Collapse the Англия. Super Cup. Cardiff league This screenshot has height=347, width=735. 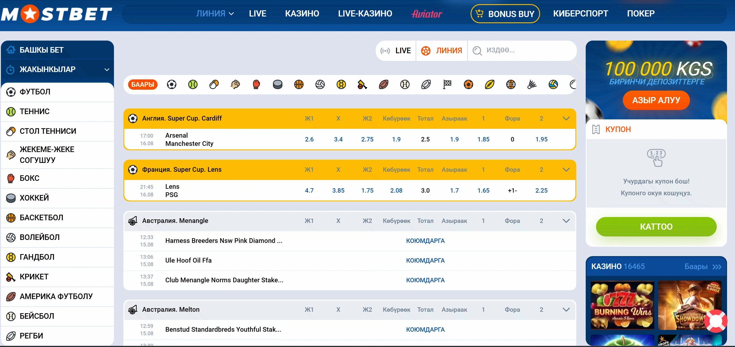coord(566,119)
